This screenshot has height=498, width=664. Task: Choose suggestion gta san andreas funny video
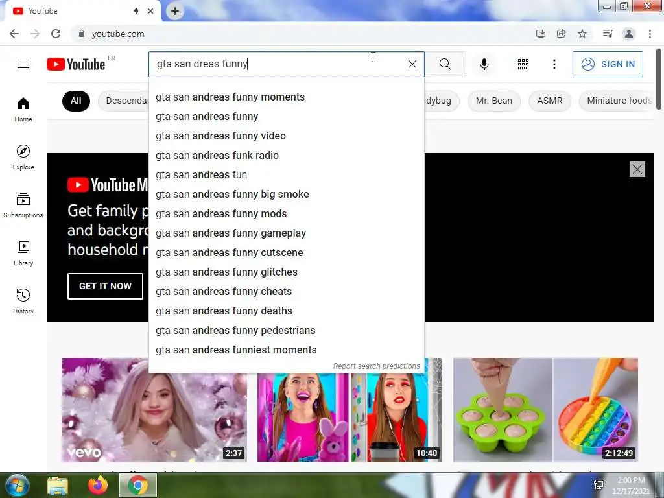pos(286,136)
